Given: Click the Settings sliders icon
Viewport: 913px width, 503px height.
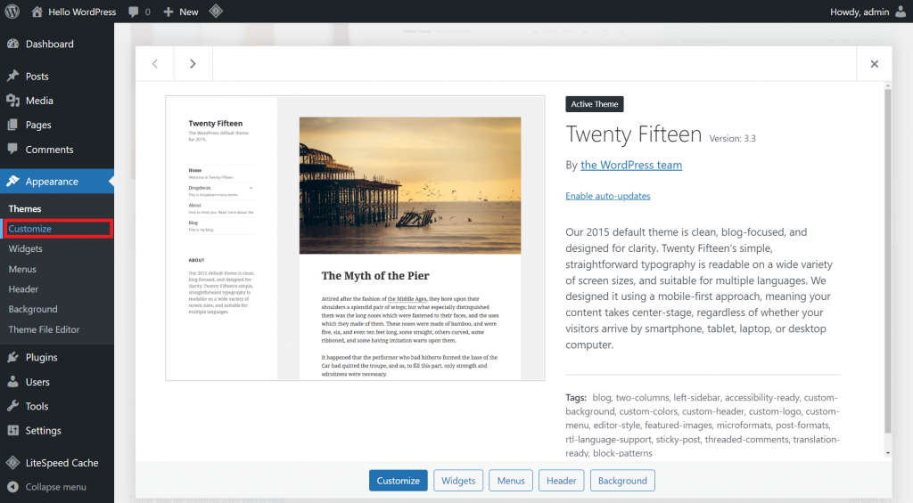Looking at the screenshot, I should click(x=12, y=430).
